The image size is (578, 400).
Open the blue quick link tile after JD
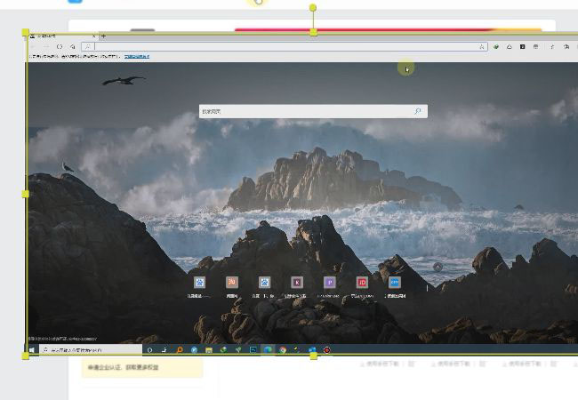tap(395, 283)
